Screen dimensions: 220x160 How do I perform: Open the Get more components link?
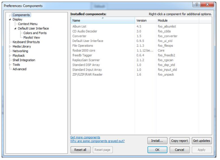85,137
